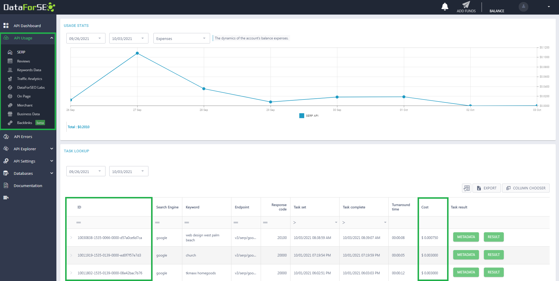Expand the account dropdown arrow
Screen dimensions: 559x281
pyautogui.click(x=549, y=7)
